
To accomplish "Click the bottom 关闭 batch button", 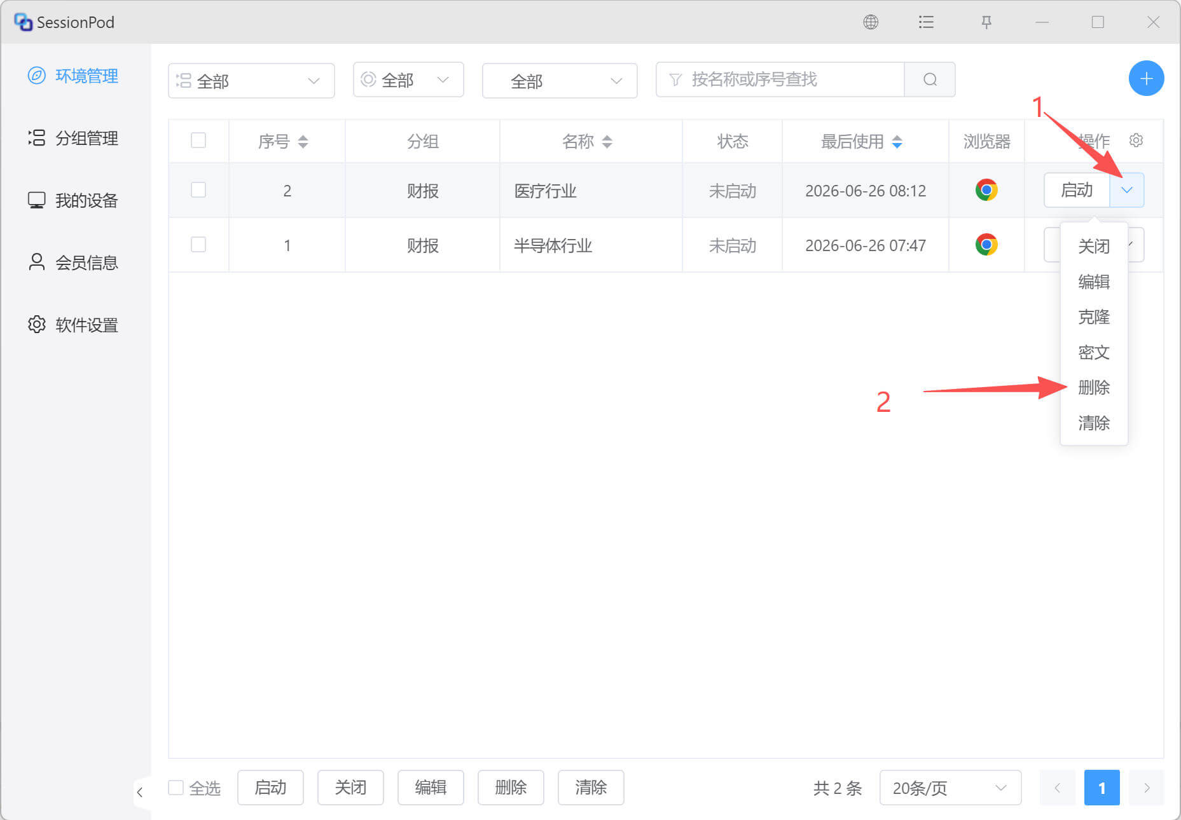I will 350,788.
